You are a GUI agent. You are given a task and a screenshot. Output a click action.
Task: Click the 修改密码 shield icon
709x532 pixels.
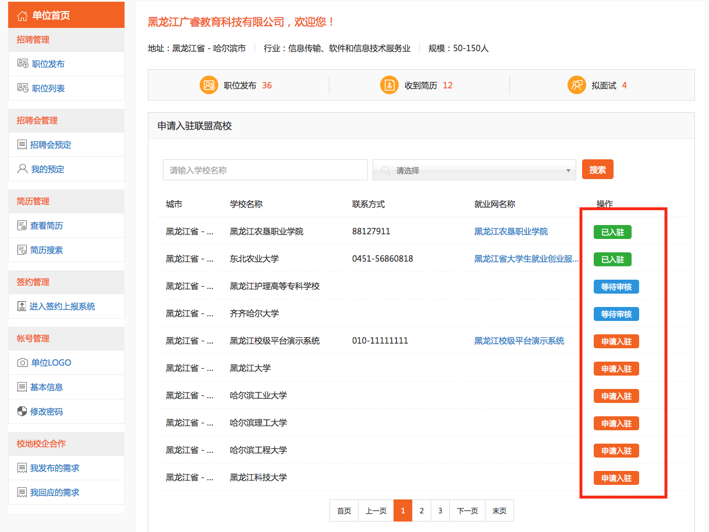click(x=22, y=412)
